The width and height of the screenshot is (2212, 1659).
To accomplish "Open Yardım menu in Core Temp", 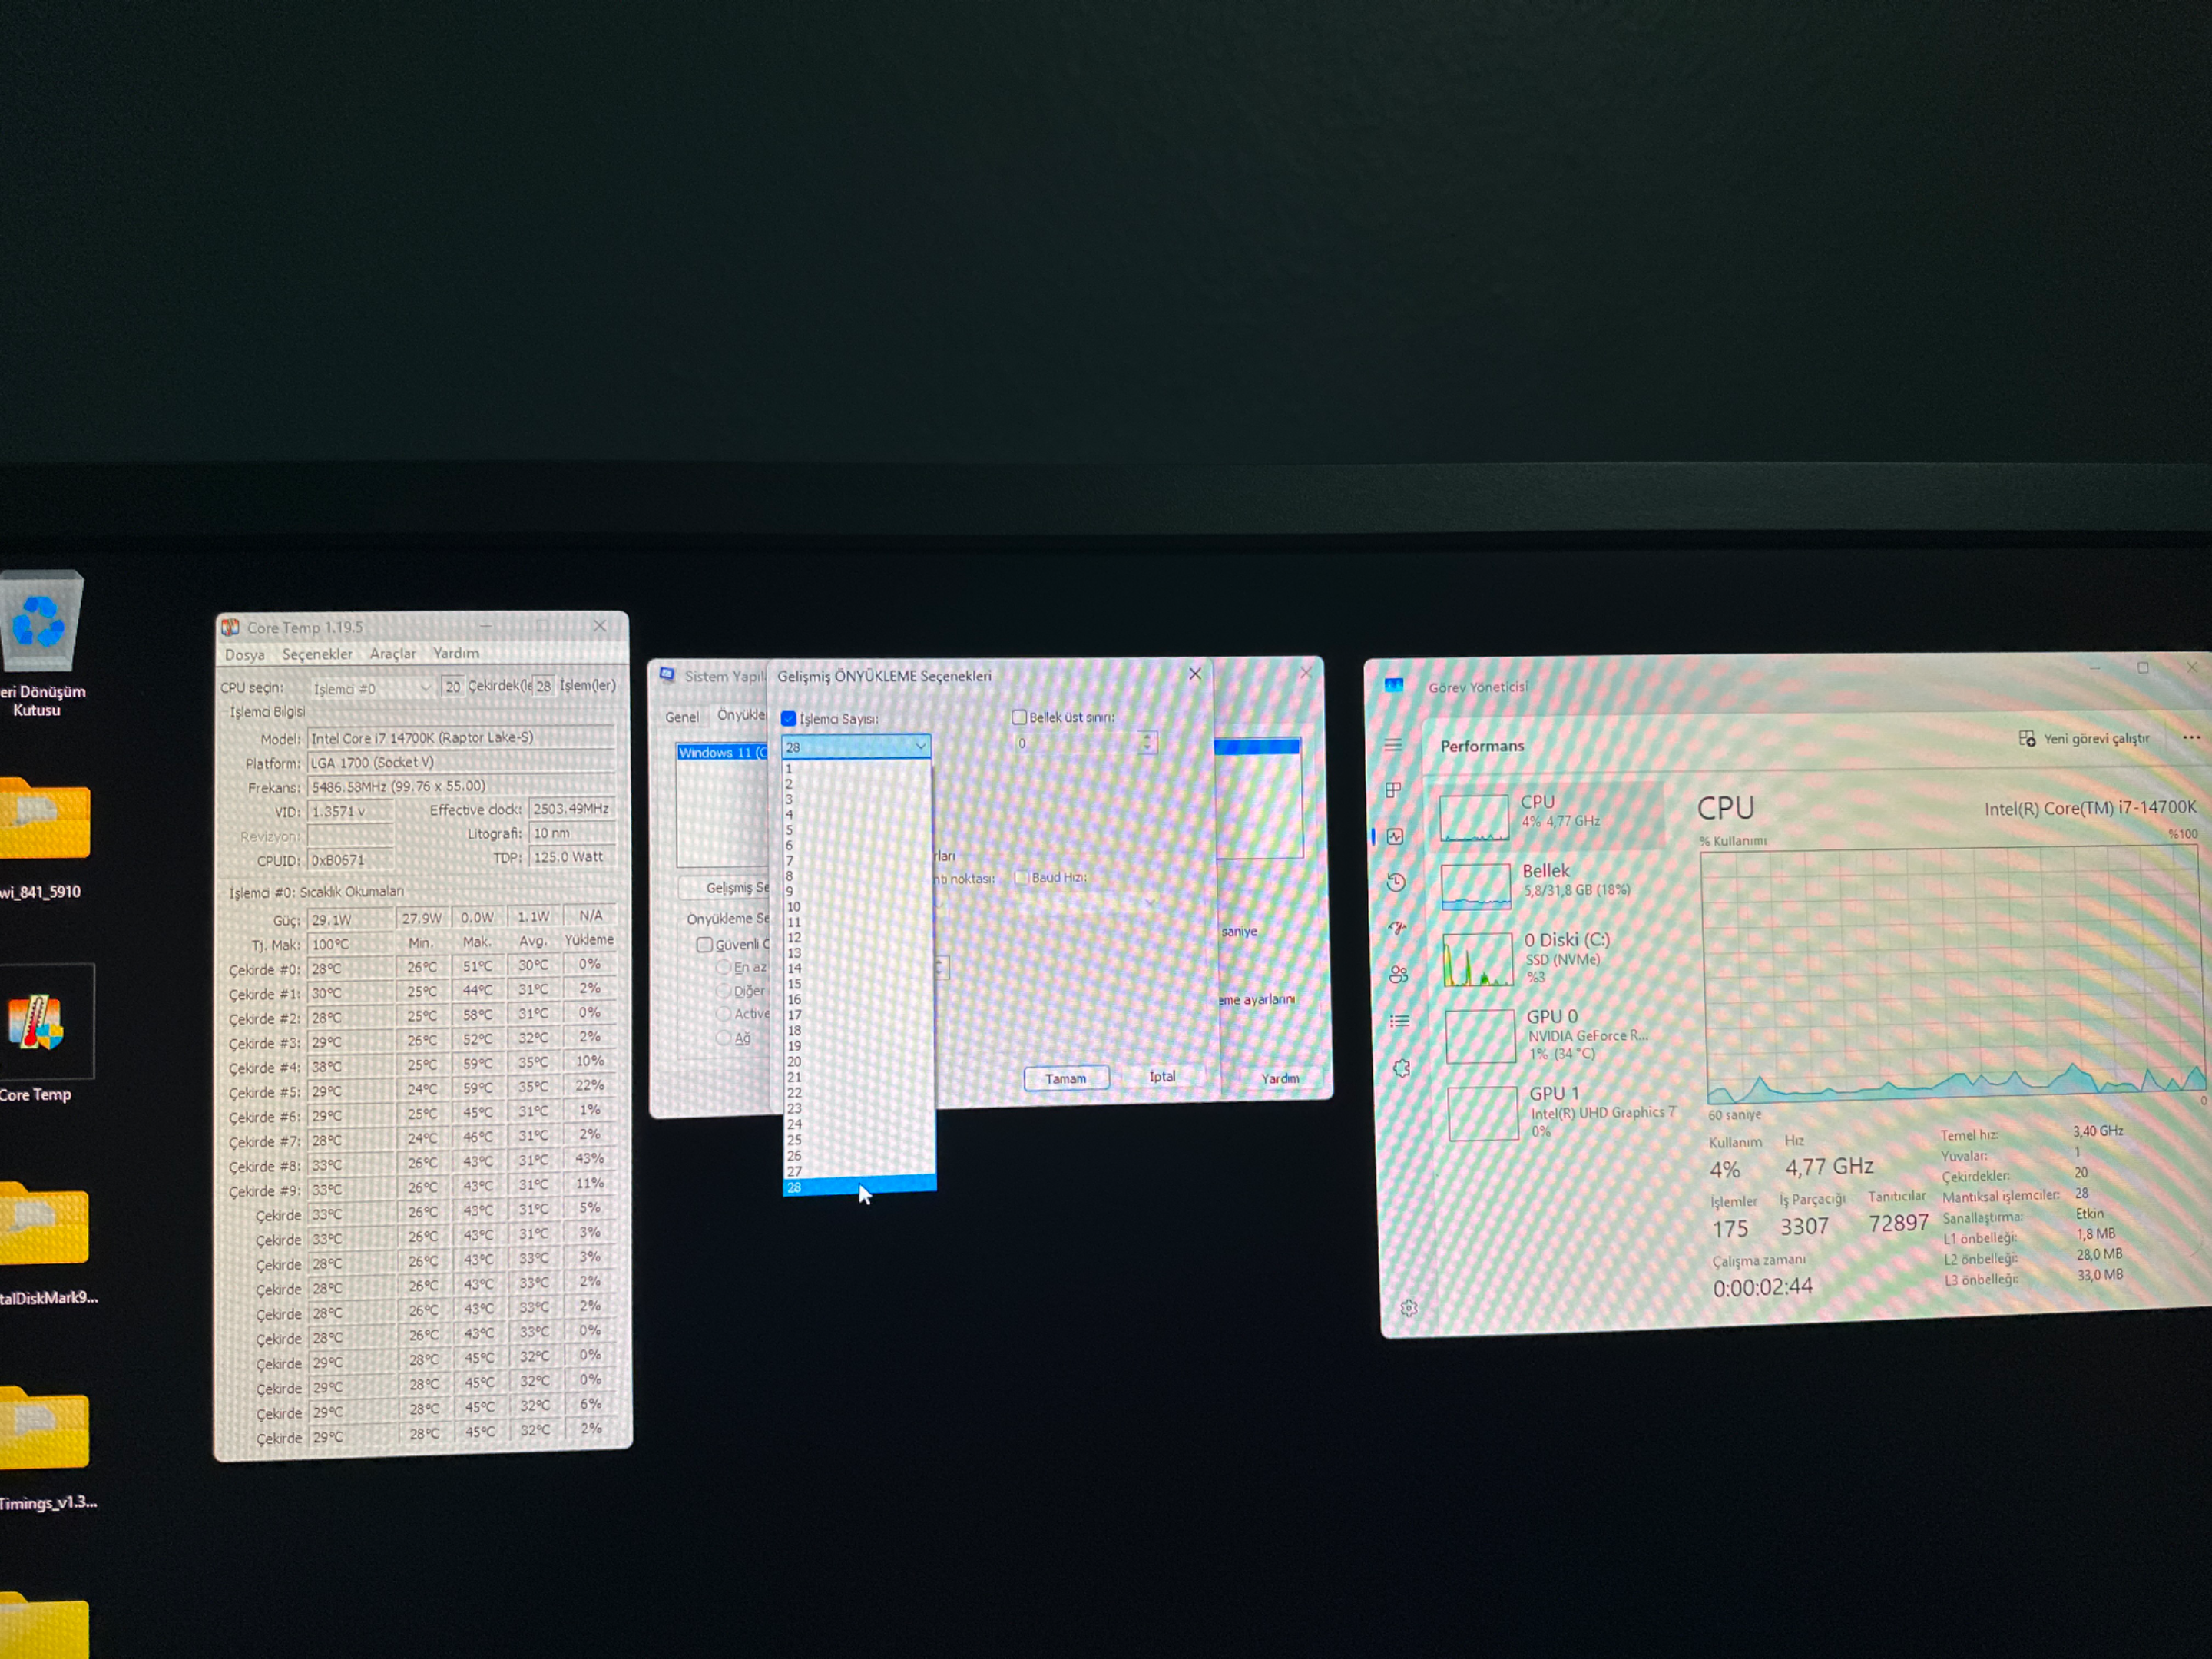I will click(456, 652).
